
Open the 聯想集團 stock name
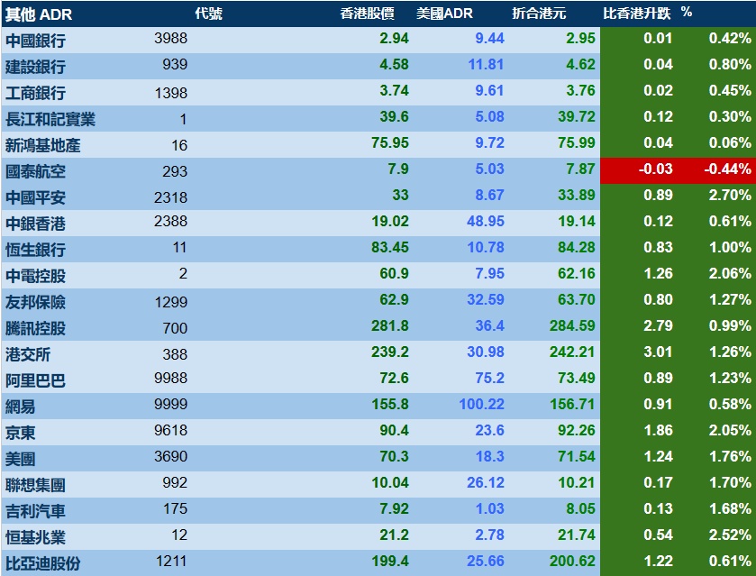(x=35, y=485)
